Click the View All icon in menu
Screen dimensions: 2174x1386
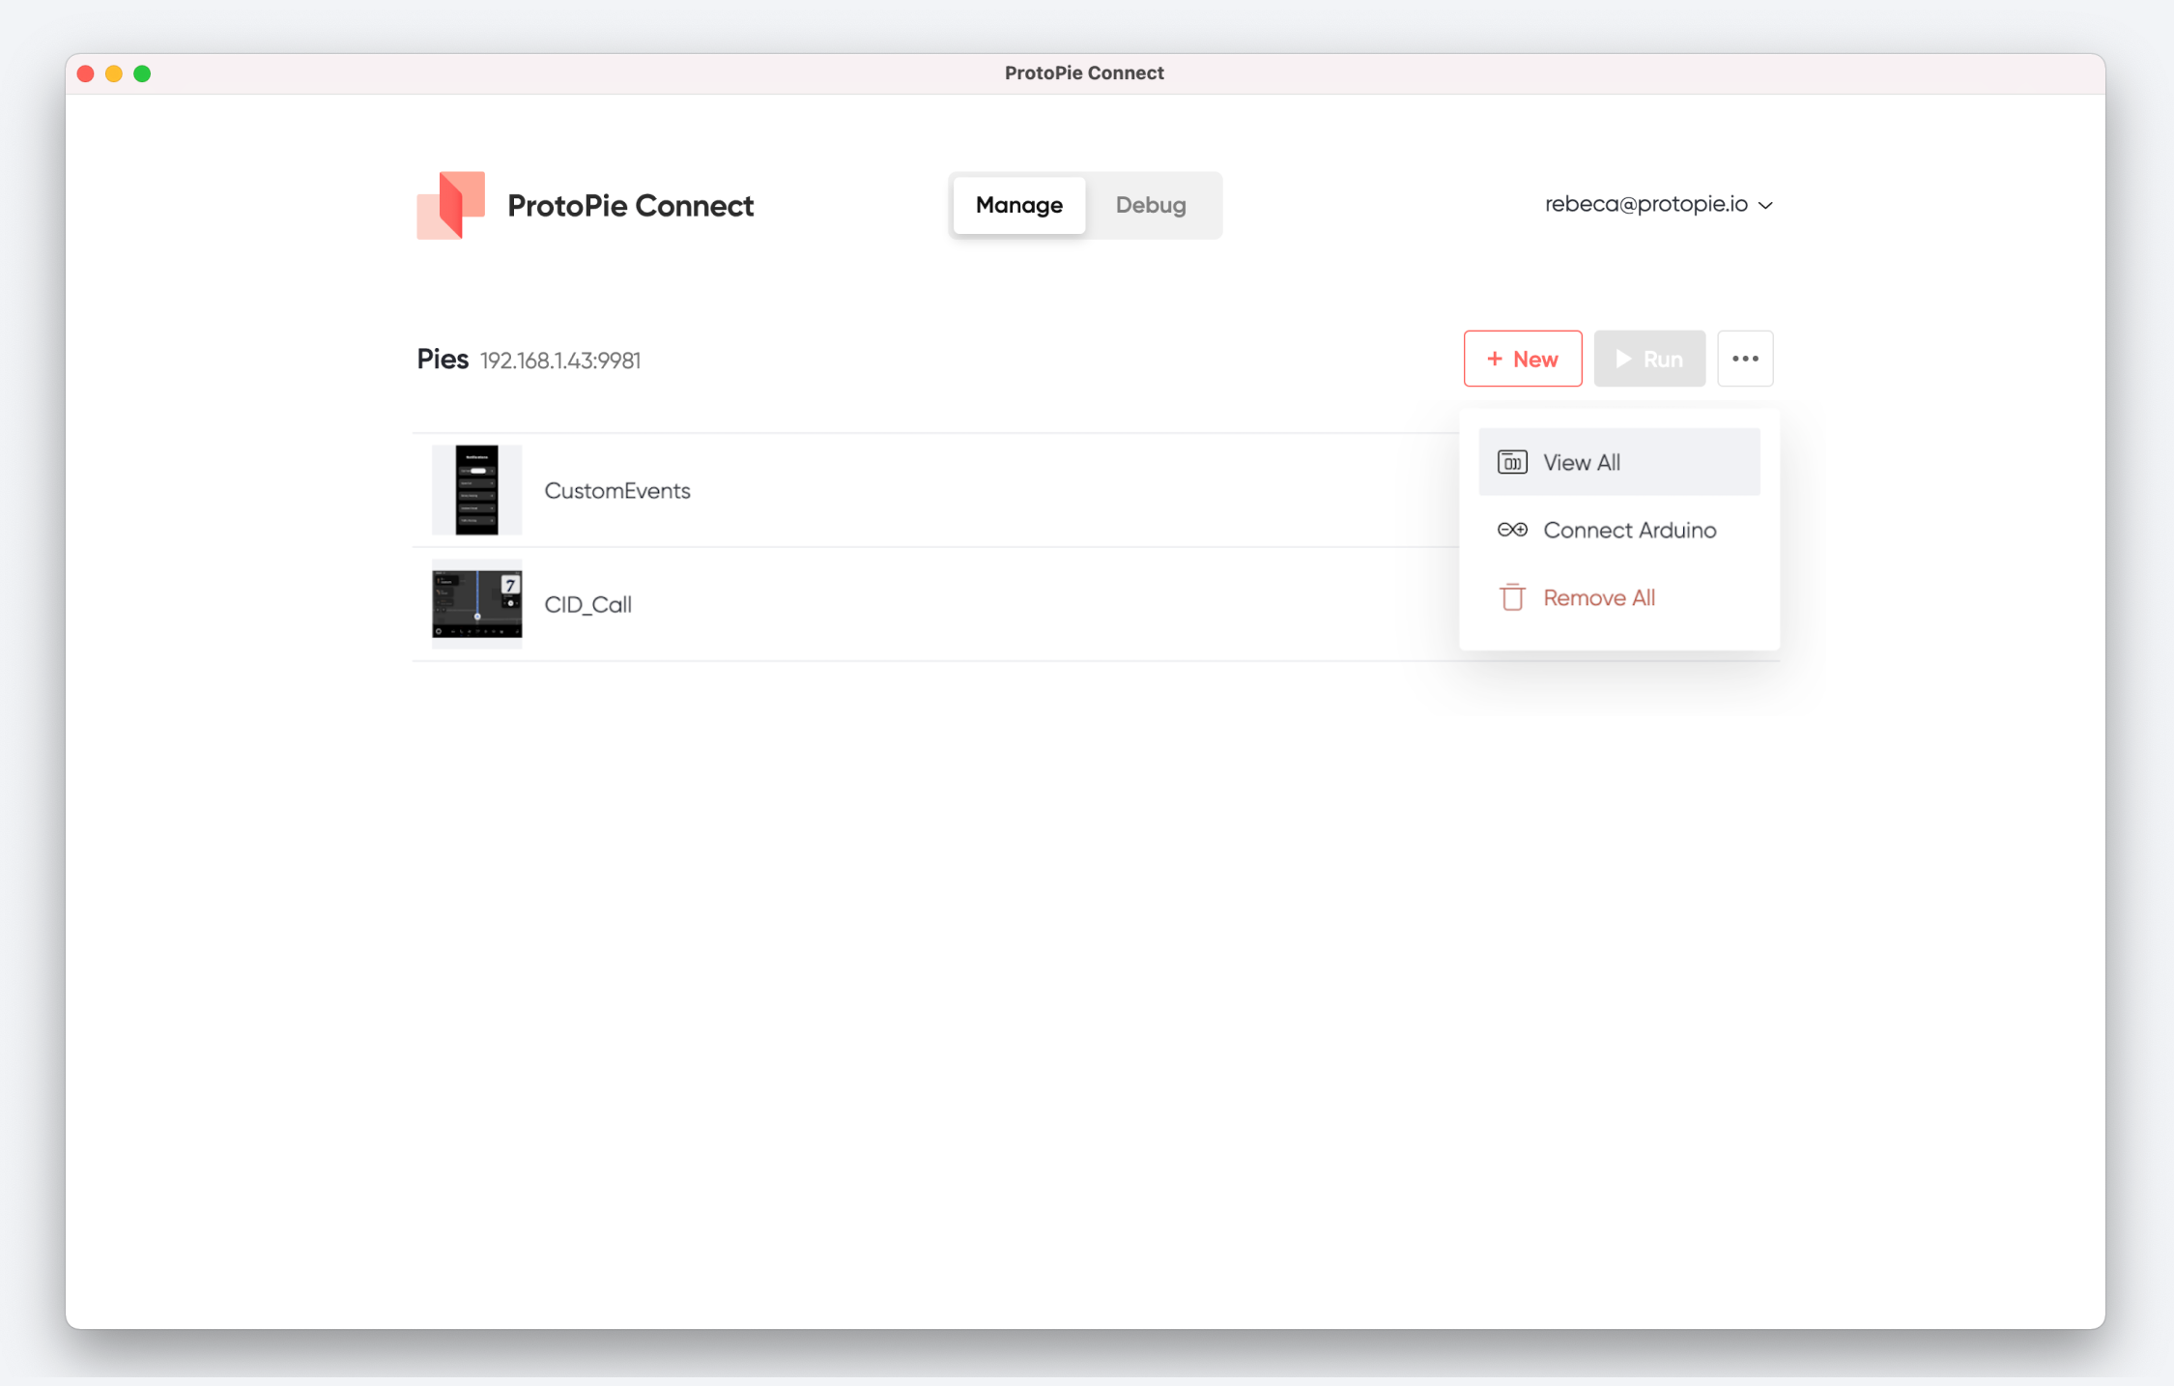pos(1511,462)
